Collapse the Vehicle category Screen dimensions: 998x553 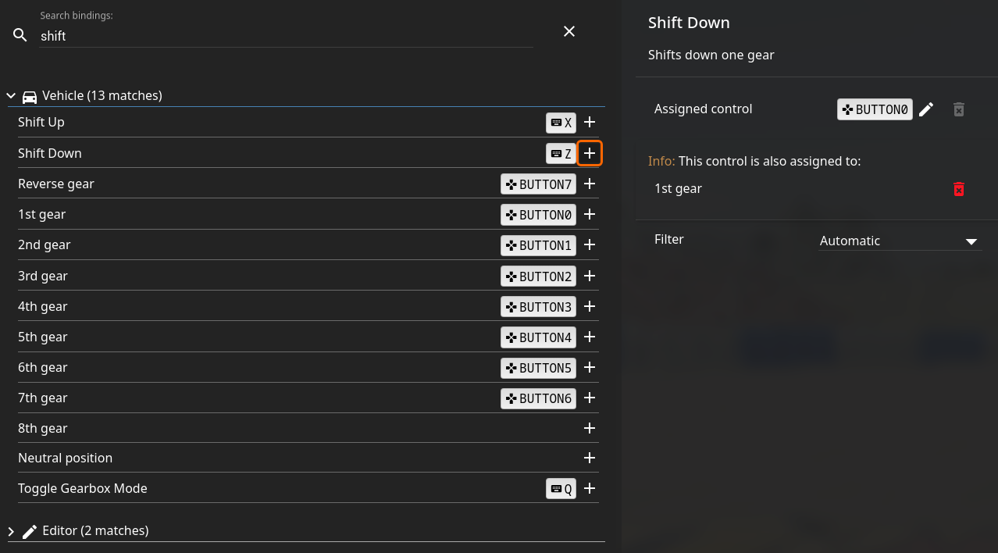click(x=12, y=96)
